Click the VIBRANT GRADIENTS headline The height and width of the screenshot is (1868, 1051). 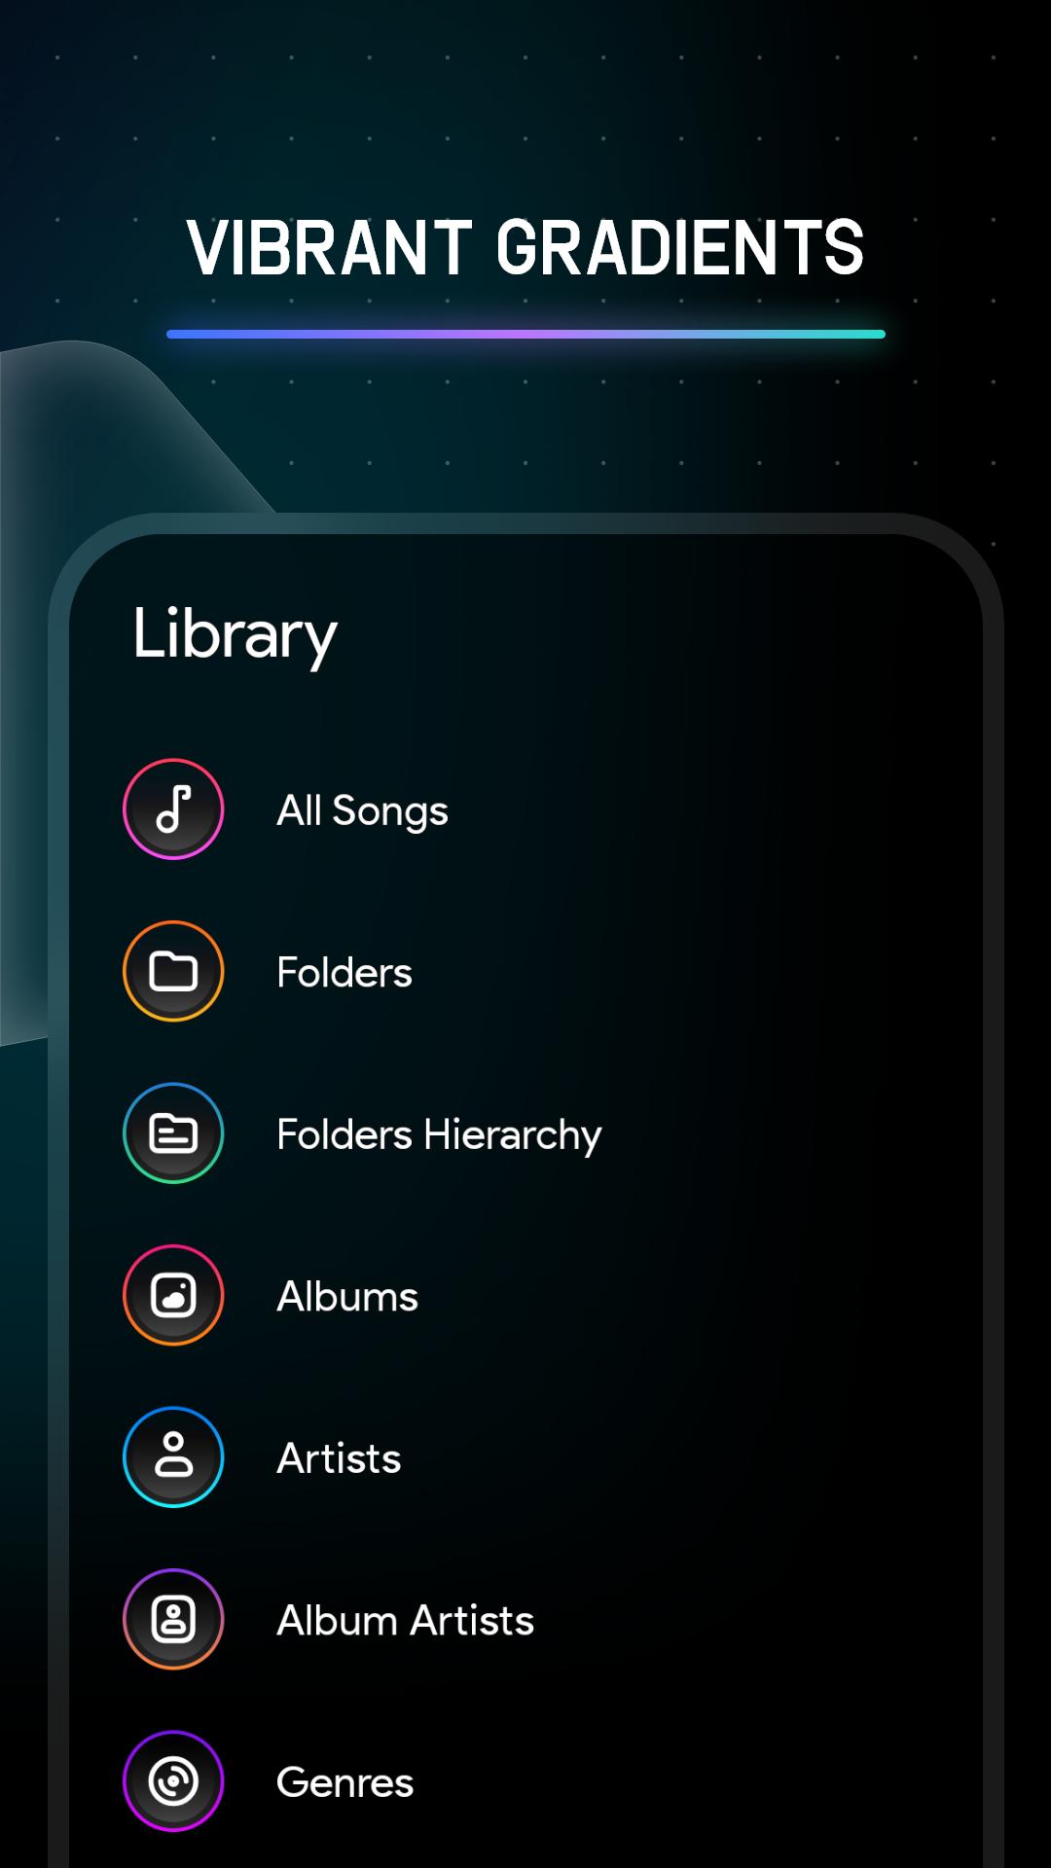525,248
